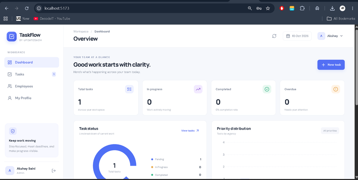Open the browser Downloads icon
The image size is (358, 180).
pyautogui.click(x=332, y=8)
